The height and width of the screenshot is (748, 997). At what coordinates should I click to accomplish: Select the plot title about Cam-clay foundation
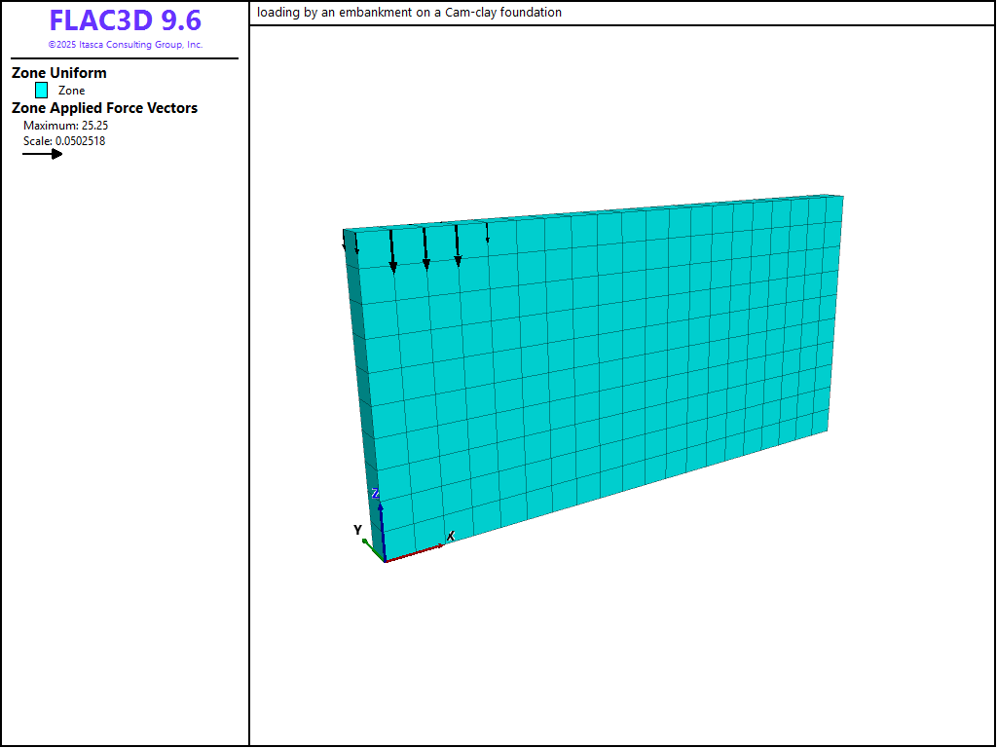coord(410,13)
